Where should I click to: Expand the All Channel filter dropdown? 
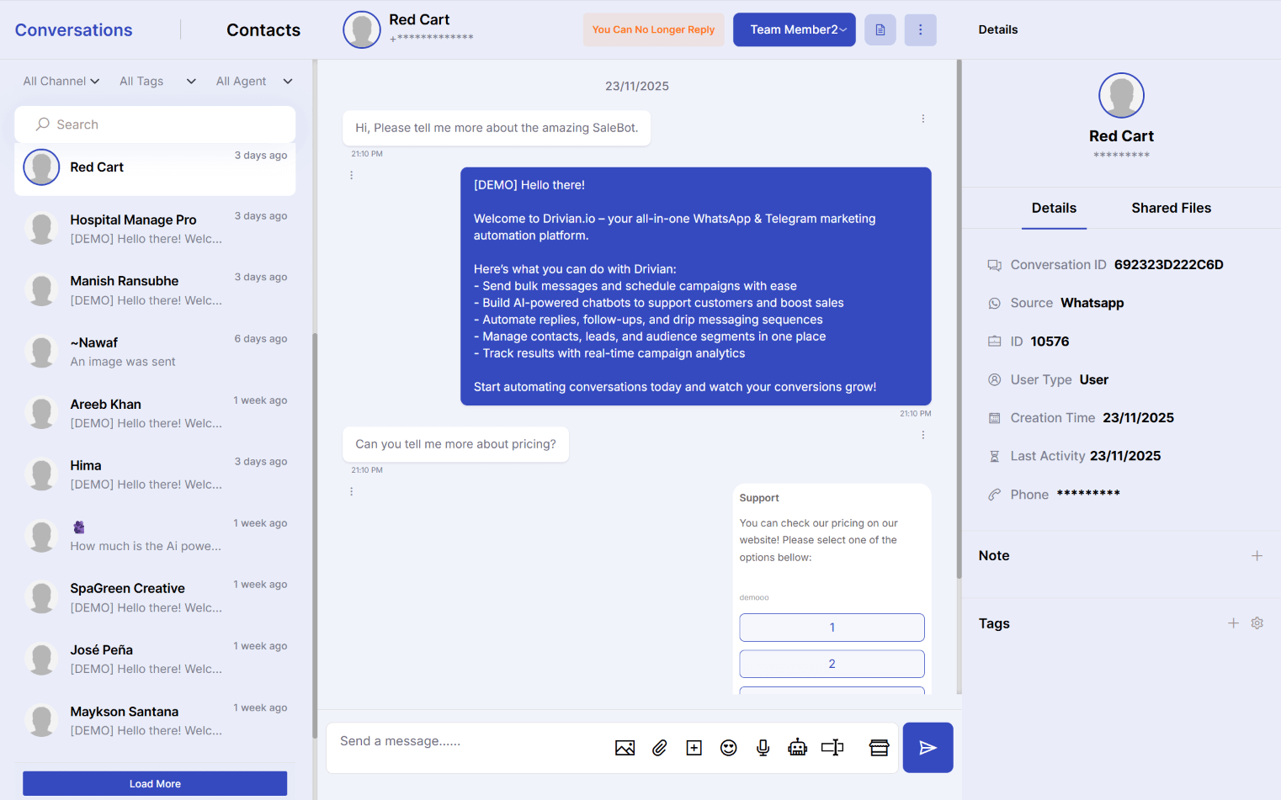(x=61, y=82)
